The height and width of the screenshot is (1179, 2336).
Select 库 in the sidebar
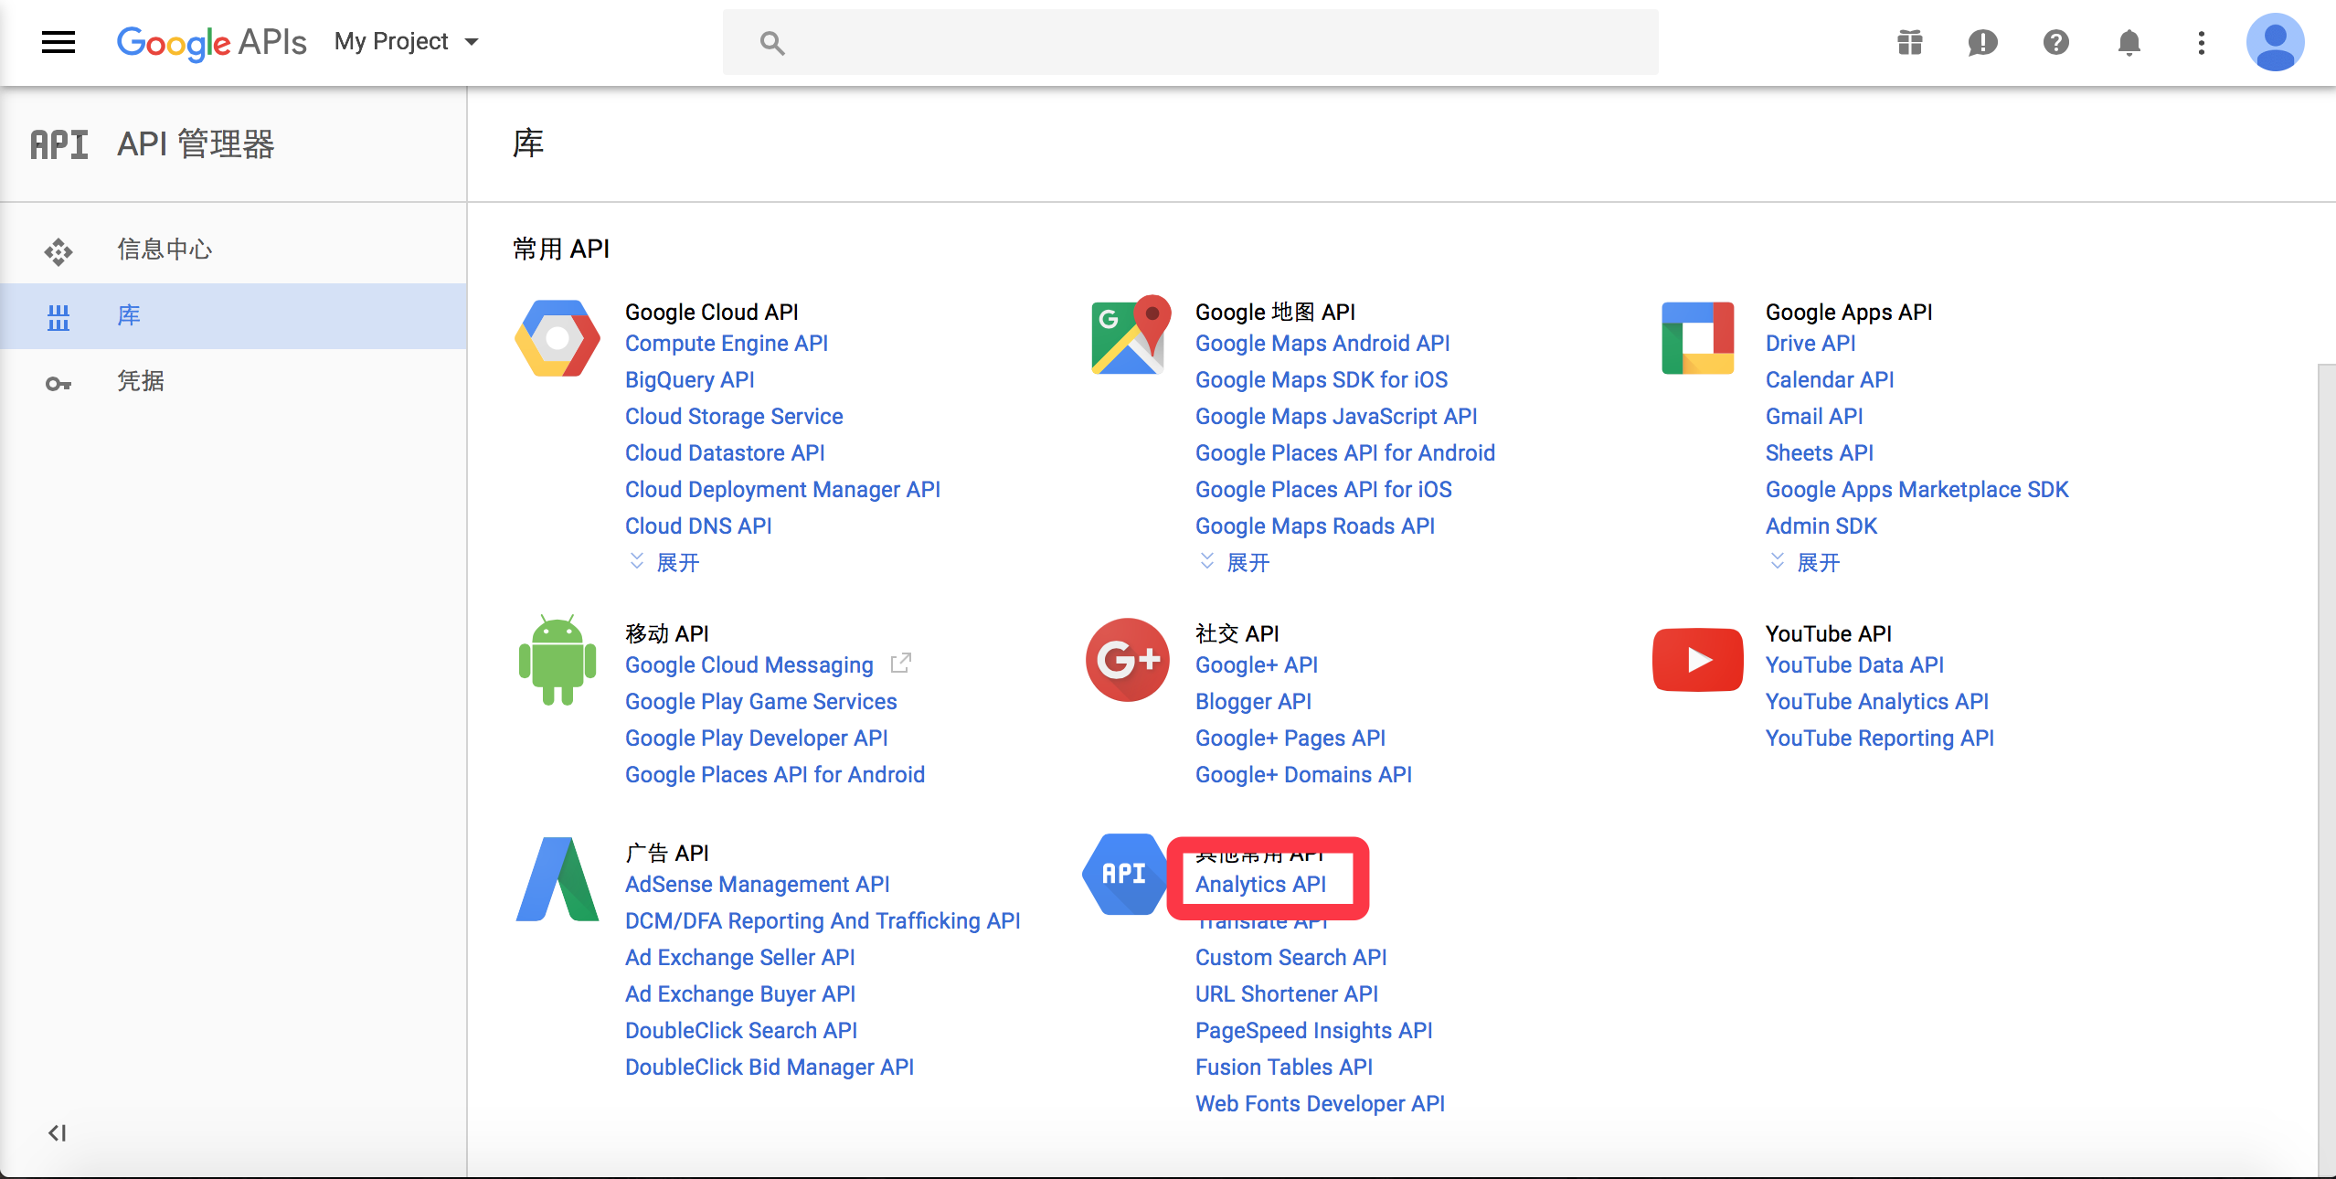[233, 315]
